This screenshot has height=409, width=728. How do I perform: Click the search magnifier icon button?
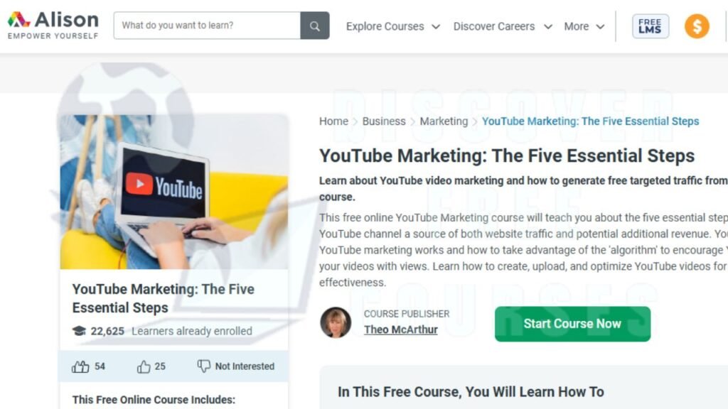[315, 26]
